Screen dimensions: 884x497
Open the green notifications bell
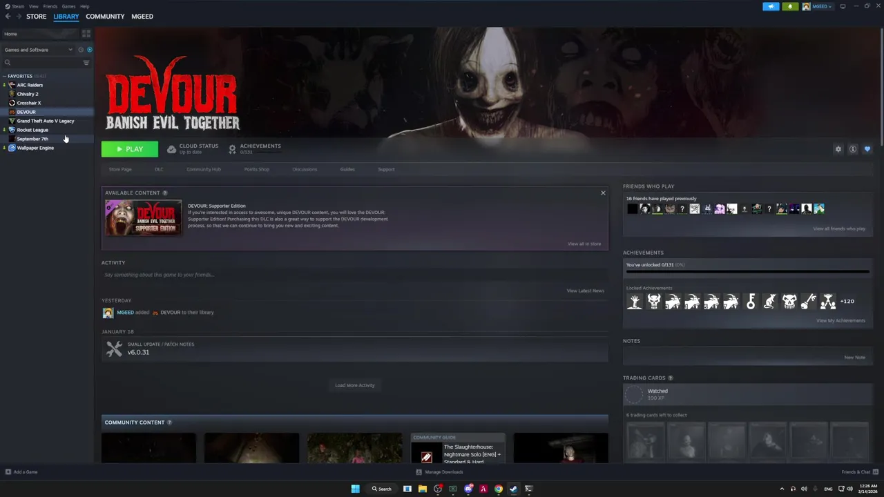pyautogui.click(x=790, y=6)
